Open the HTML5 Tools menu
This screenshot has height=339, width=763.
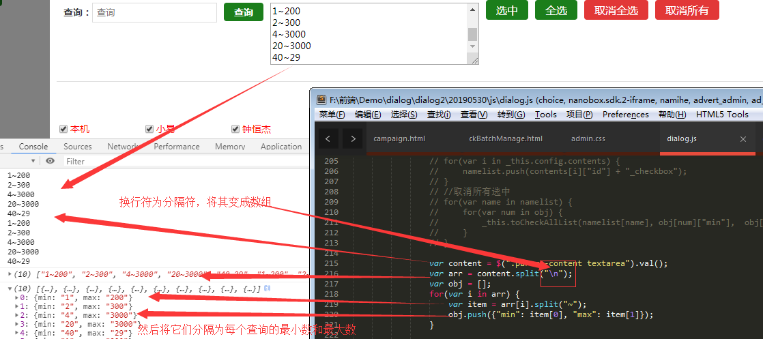tap(722, 115)
